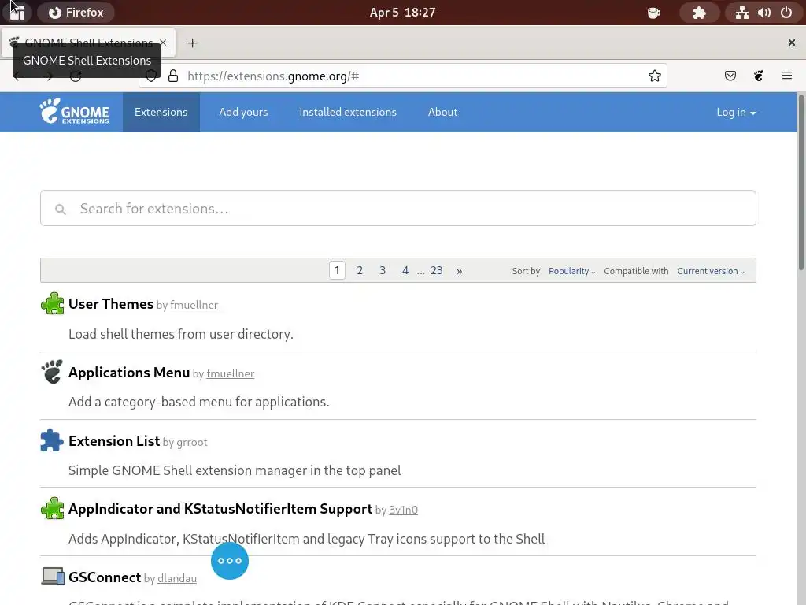Go to next page with » arrow
Screen dimensions: 806x605
pos(459,271)
